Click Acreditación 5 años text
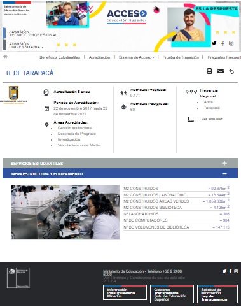The width and height of the screenshot is (241, 307). (x=72, y=92)
